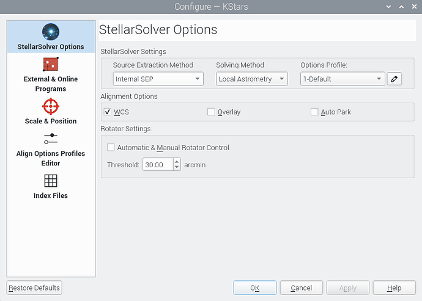This screenshot has height=301, width=422.
Task: Enable the Auto Park checkbox
Action: (314, 112)
